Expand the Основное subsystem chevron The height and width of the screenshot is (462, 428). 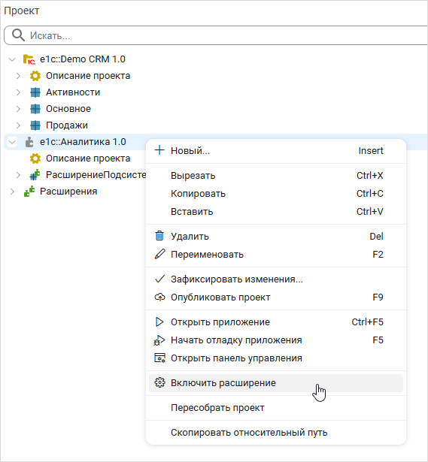point(18,109)
